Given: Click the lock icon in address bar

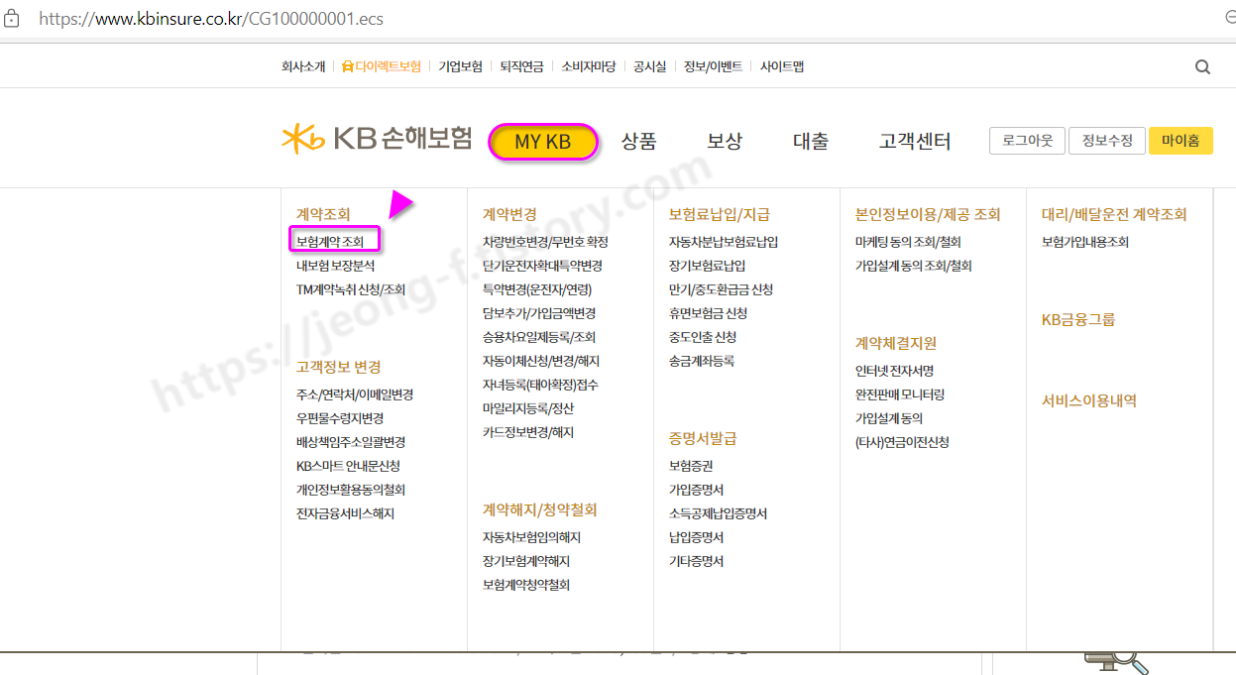Looking at the screenshot, I should point(12,18).
